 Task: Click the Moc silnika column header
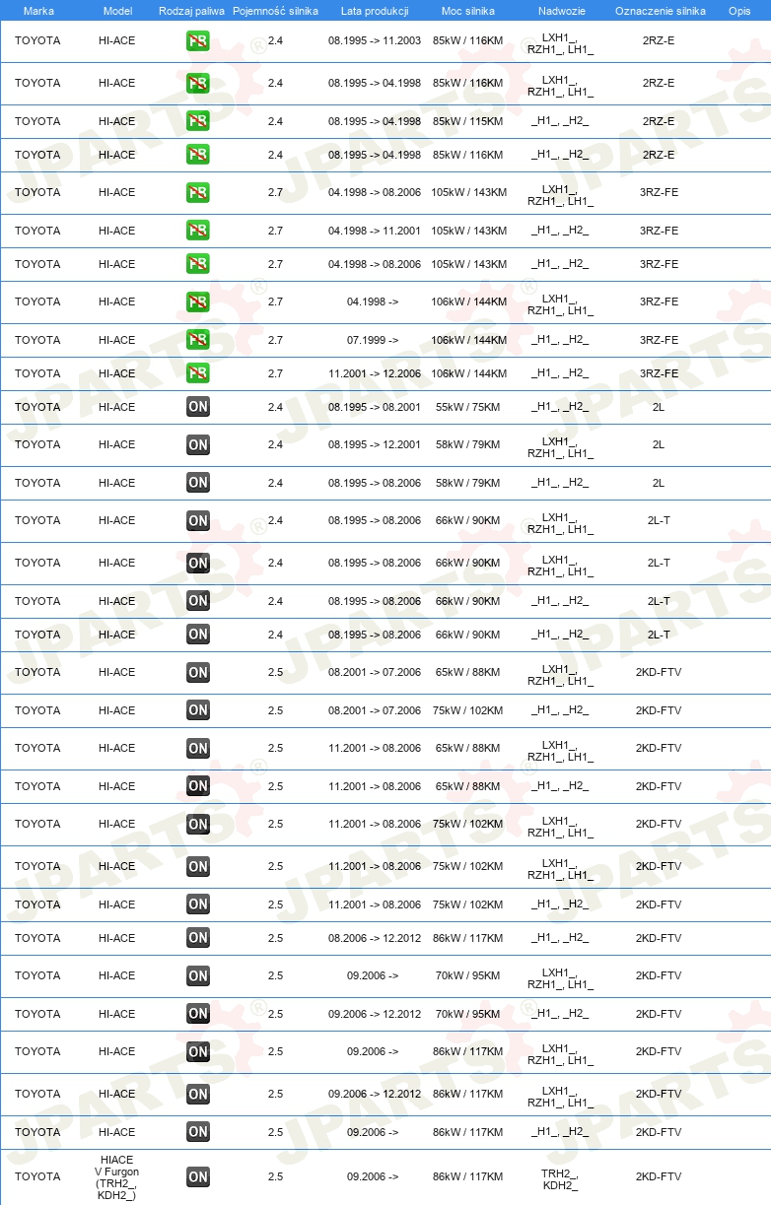pos(467,10)
